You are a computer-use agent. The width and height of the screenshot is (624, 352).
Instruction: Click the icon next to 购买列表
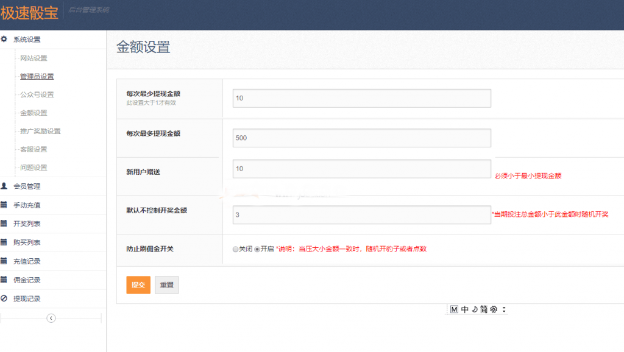coord(4,242)
